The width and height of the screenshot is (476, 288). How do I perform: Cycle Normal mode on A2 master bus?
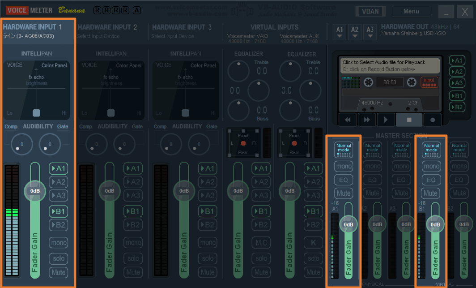[373, 150]
